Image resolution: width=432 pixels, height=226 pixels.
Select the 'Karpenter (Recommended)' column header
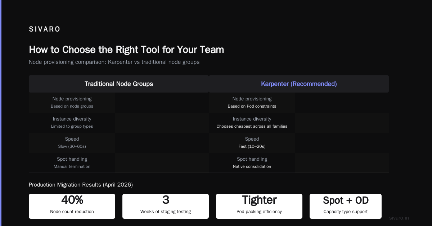tap(299, 84)
